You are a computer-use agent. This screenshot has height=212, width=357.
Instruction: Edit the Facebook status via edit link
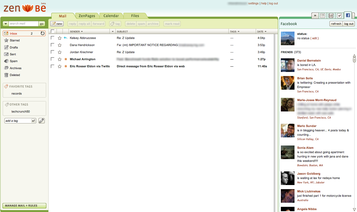(x=315, y=38)
